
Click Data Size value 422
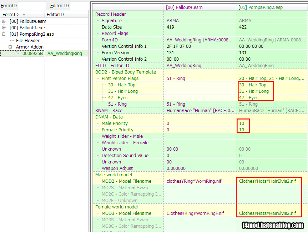[x=243, y=27]
